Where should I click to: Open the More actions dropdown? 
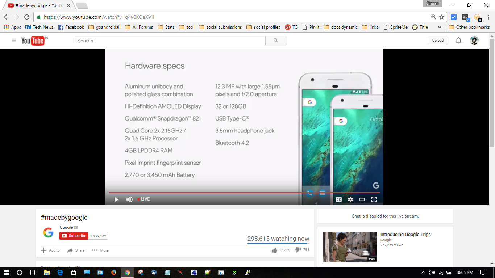coord(100,250)
